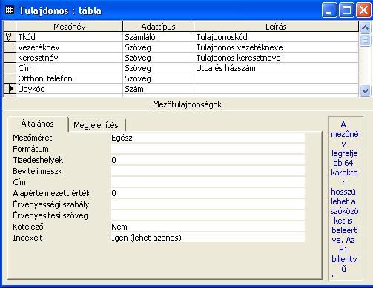Screen dimensions: 373x288
Task: Select the row selector of Vezetéknév
Action: click(10, 47)
